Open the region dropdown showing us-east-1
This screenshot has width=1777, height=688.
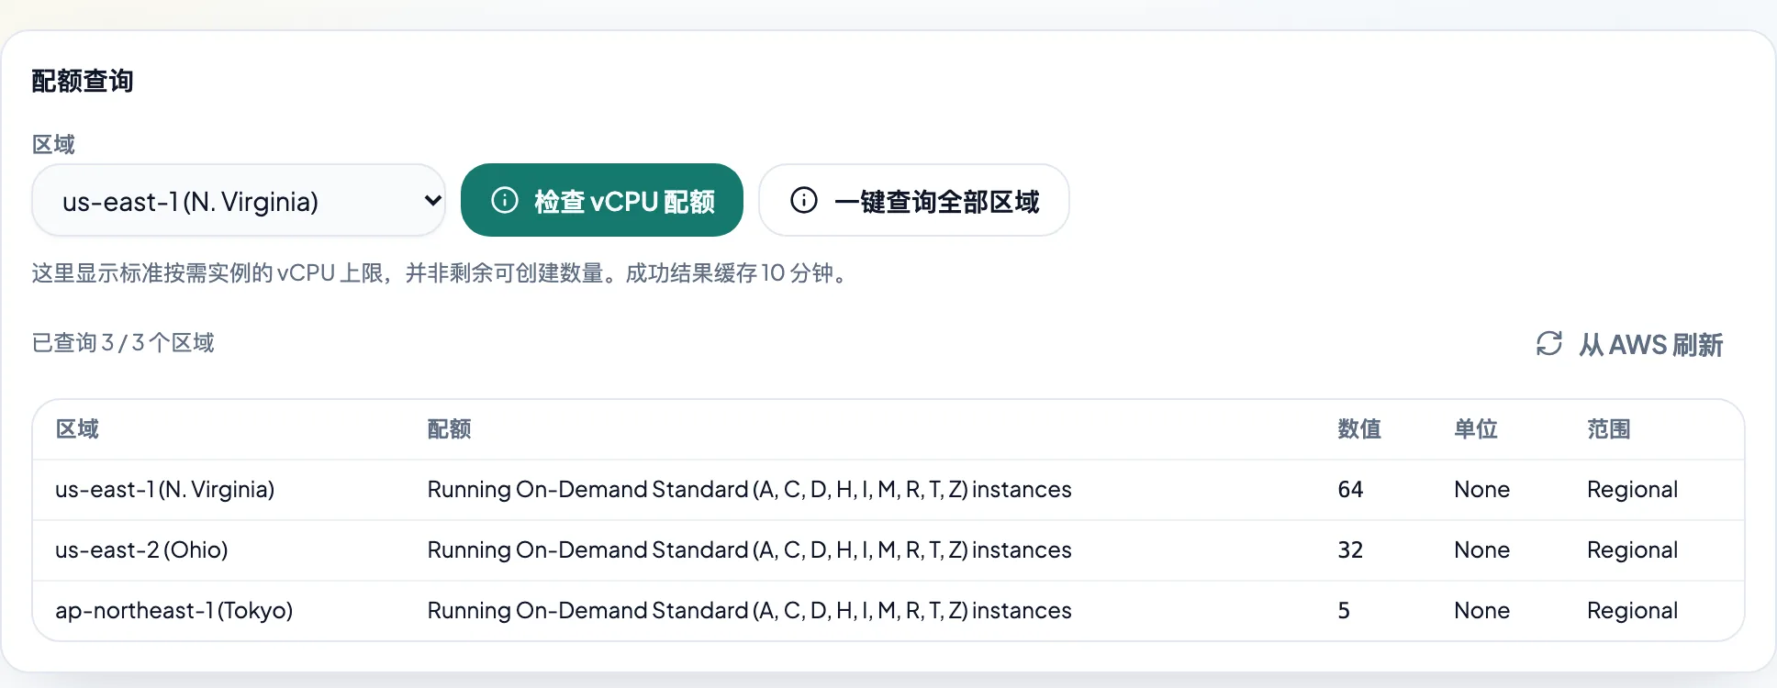239,201
